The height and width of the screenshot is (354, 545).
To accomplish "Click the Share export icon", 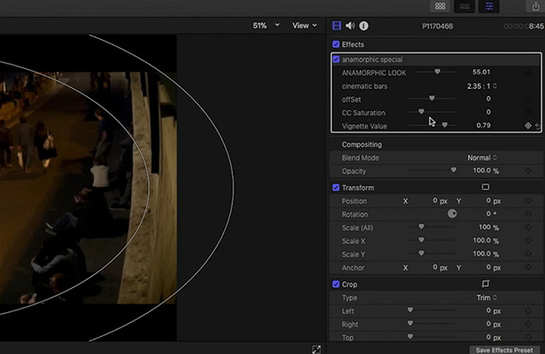I will pos(536,6).
